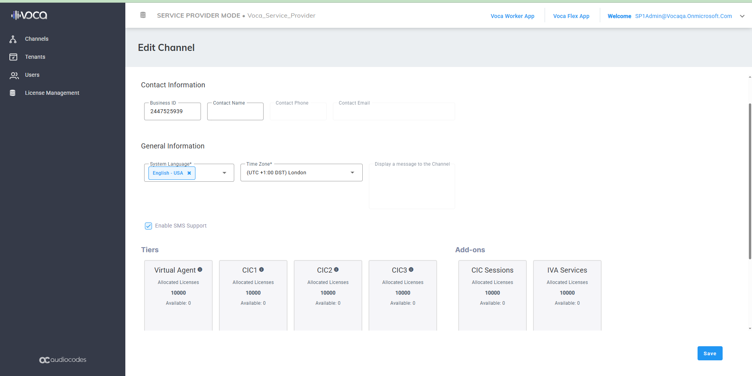This screenshot has width=752, height=376.
Task: Click the Voca logo in sidebar
Action: coord(29,15)
